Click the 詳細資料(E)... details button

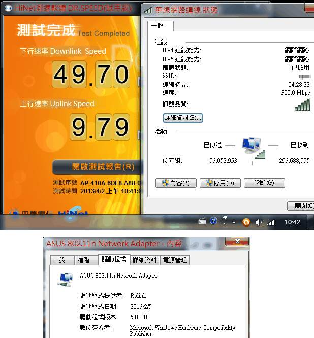pyautogui.click(x=182, y=118)
